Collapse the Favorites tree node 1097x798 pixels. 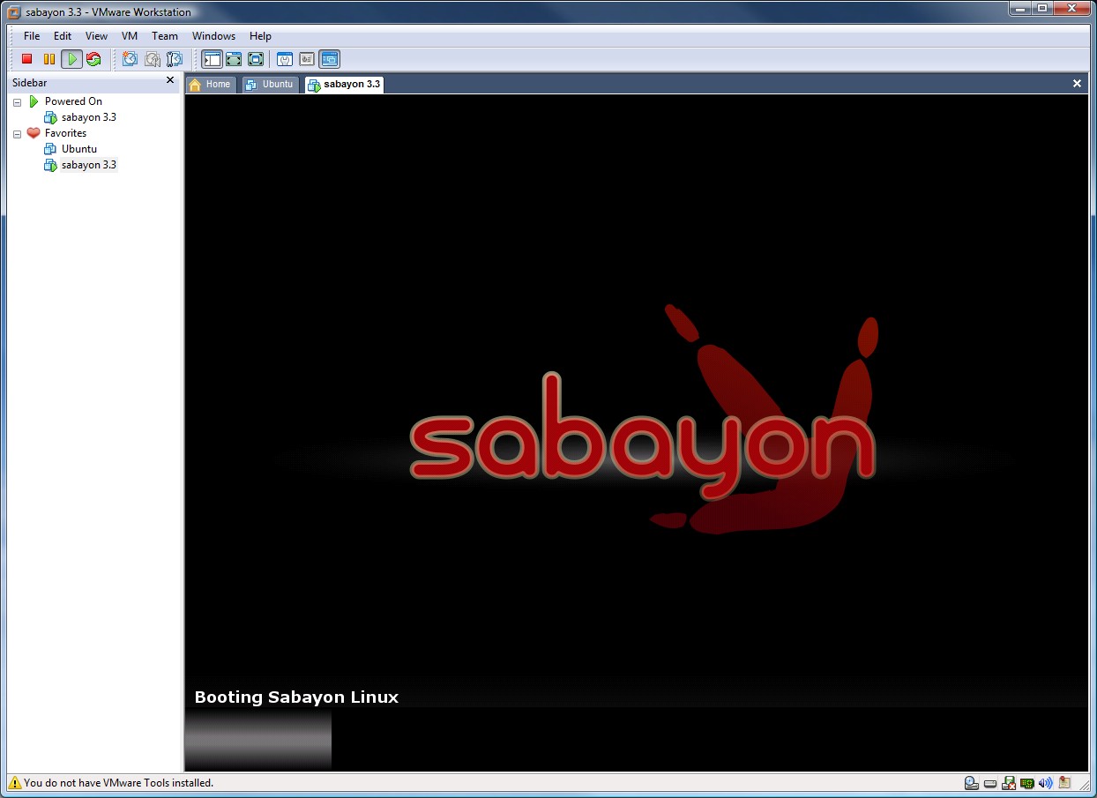point(17,134)
